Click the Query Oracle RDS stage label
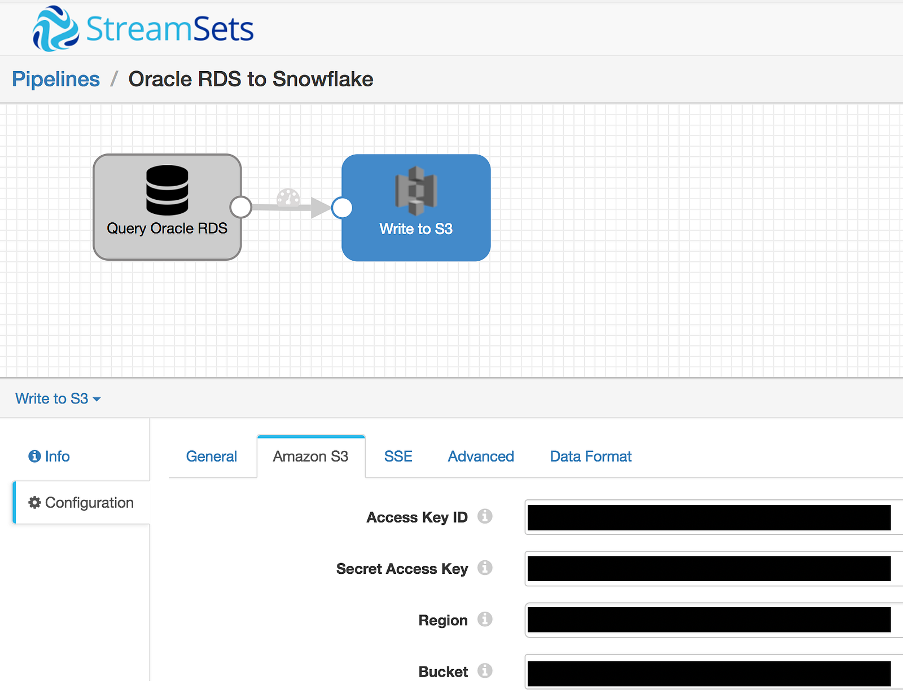Viewport: 903px width, 698px height. [x=167, y=228]
